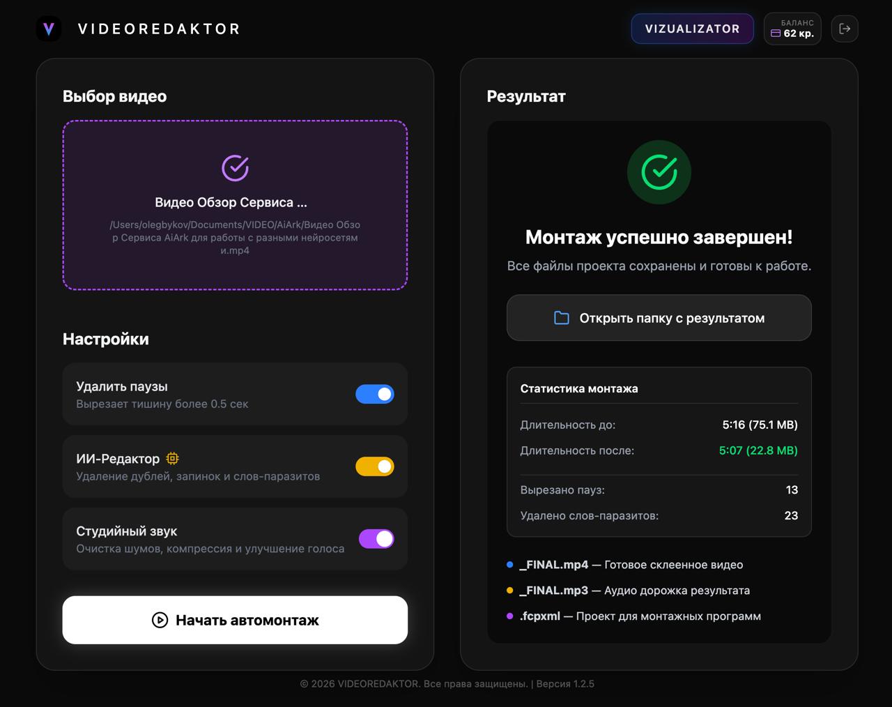Click the 13 cut pauses value
892x707 pixels.
[792, 489]
